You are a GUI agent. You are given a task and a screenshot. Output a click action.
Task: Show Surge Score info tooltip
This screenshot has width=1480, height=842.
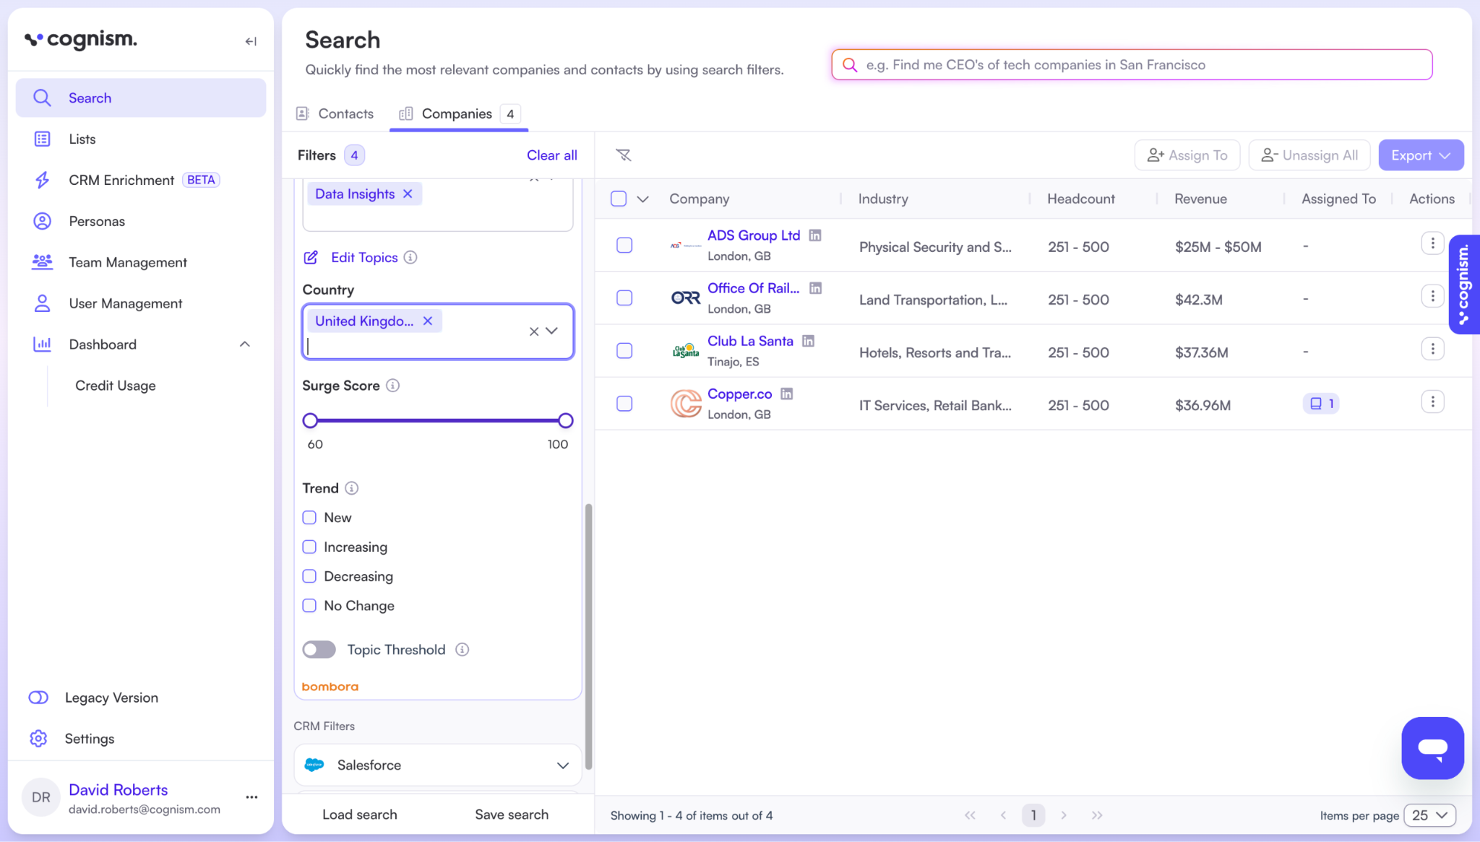(x=392, y=386)
